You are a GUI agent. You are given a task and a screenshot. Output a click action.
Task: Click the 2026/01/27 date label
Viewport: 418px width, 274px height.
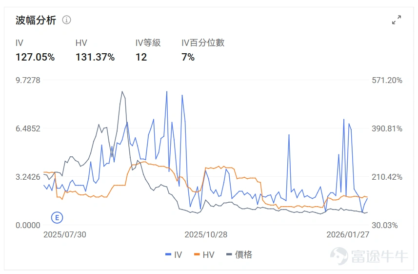point(348,234)
